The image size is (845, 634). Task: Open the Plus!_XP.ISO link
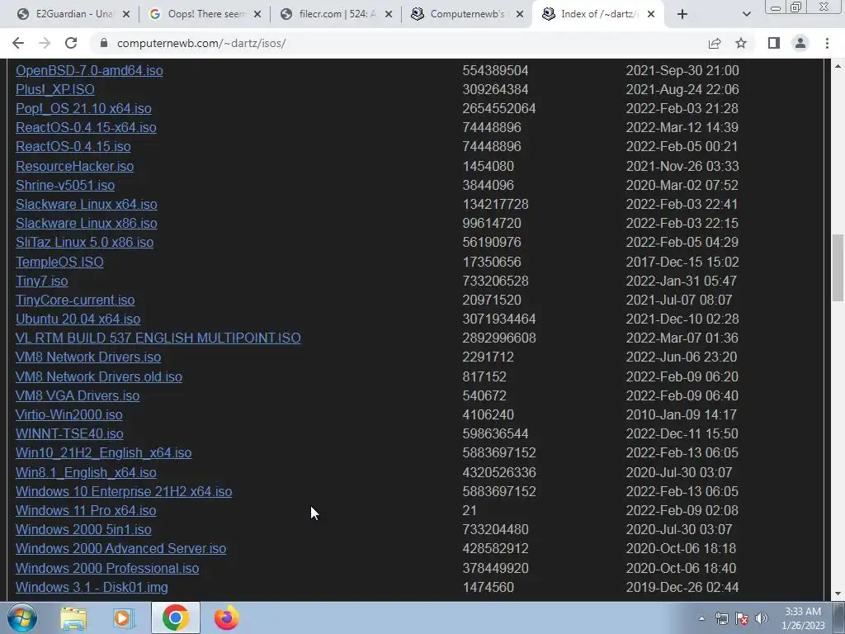pos(55,89)
